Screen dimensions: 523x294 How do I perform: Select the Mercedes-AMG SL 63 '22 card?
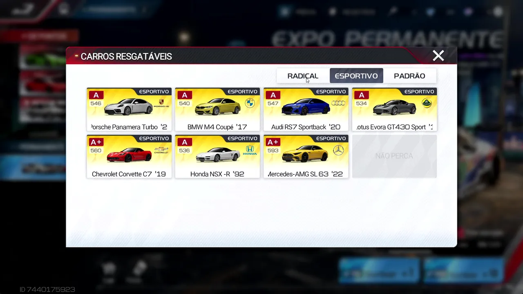coord(306,156)
